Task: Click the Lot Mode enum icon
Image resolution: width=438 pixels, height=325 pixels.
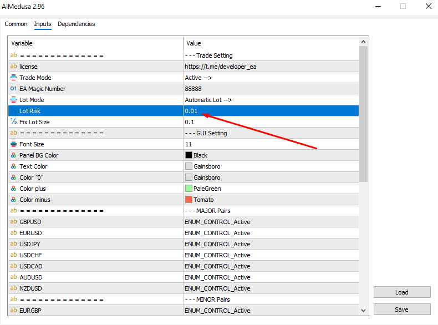Action: (14, 100)
